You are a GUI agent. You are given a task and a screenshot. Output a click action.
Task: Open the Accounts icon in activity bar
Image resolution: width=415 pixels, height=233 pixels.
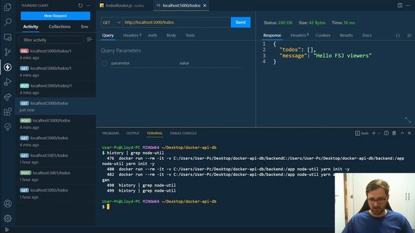coord(8,204)
